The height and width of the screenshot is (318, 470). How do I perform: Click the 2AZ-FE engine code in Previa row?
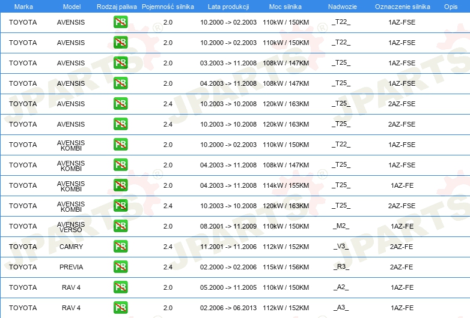[401, 267]
